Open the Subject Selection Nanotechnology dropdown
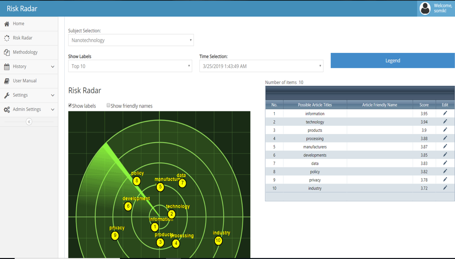The image size is (455, 259). click(131, 40)
